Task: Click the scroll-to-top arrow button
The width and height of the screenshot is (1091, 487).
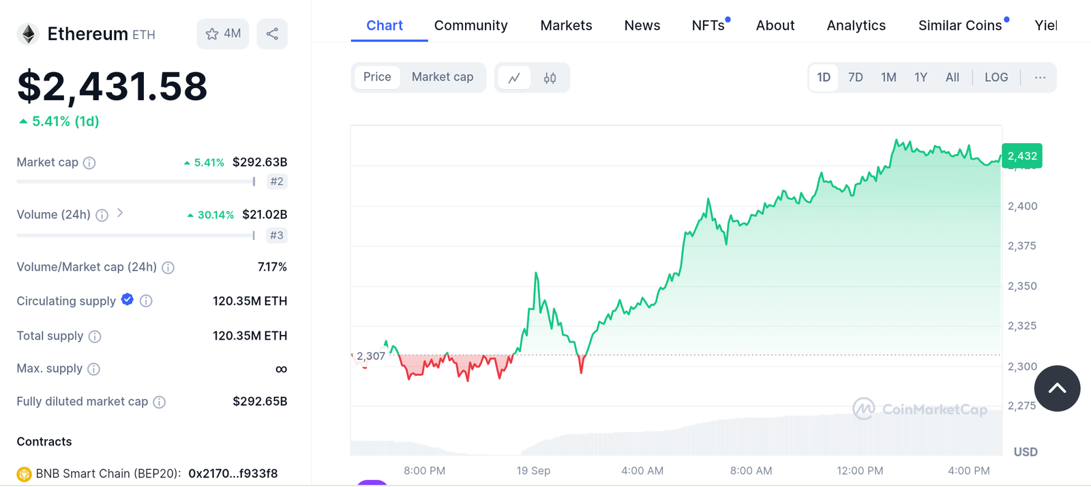Action: [x=1056, y=388]
